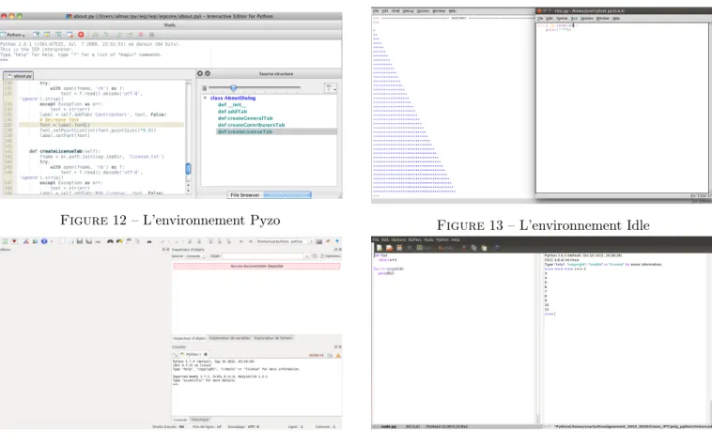Click the Objet input field in Spyder inspector
712x445 pixels.
(x=263, y=256)
